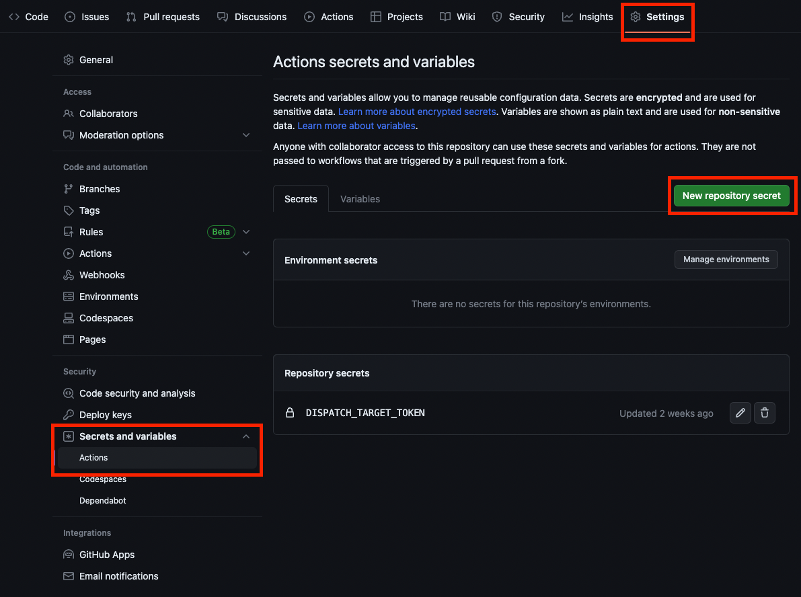The image size is (801, 597).
Task: Click the Projects table icon in top navigation
Action: 376,17
